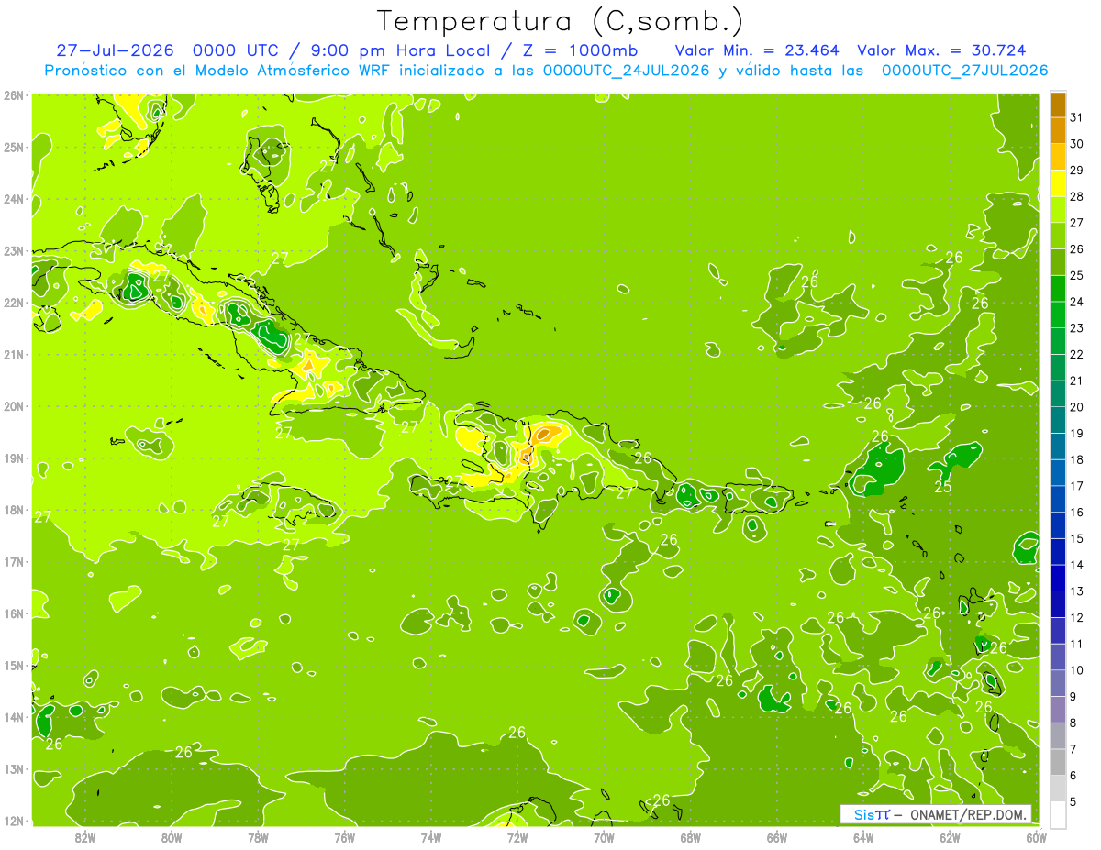Click the title "Temperatura (C,somb.)"
This screenshot has height=850, width=1101.
[x=561, y=21]
